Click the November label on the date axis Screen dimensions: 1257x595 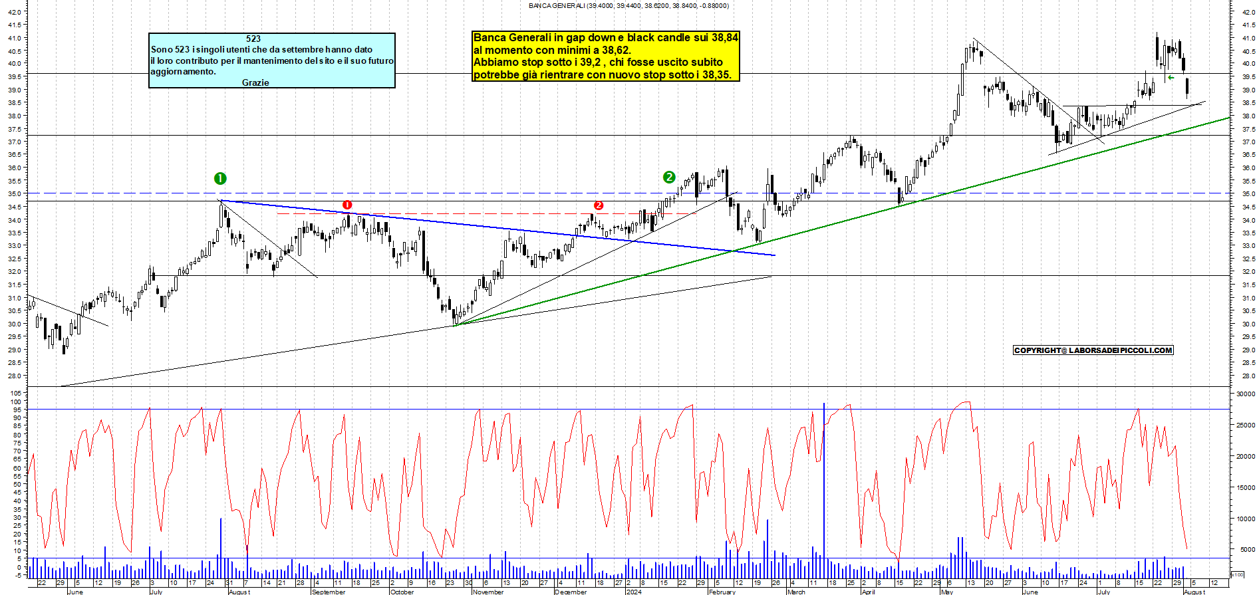(x=488, y=592)
